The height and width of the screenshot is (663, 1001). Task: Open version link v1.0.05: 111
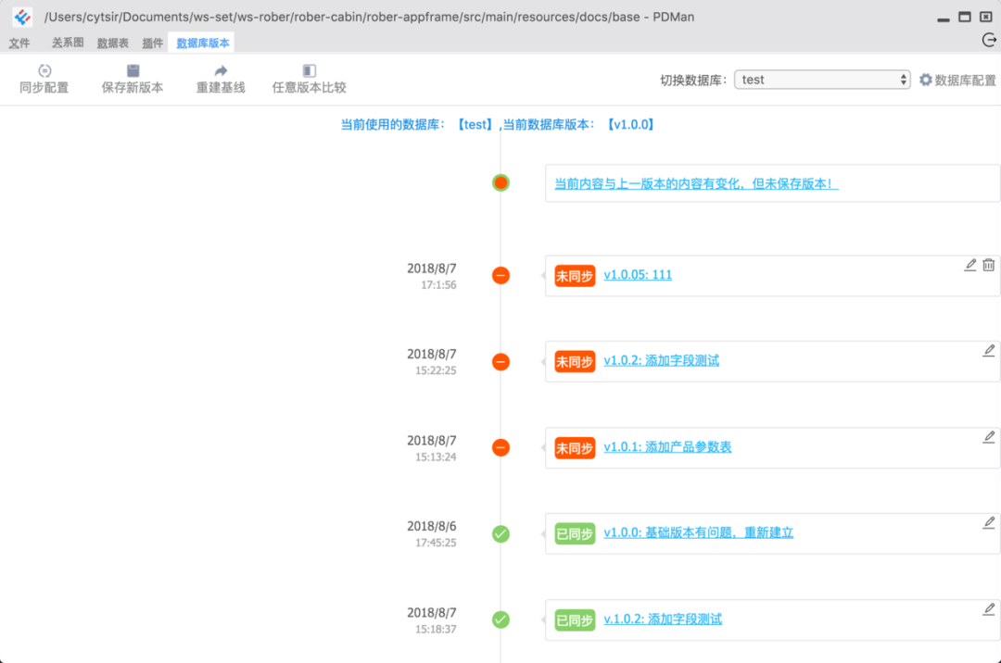tap(638, 275)
